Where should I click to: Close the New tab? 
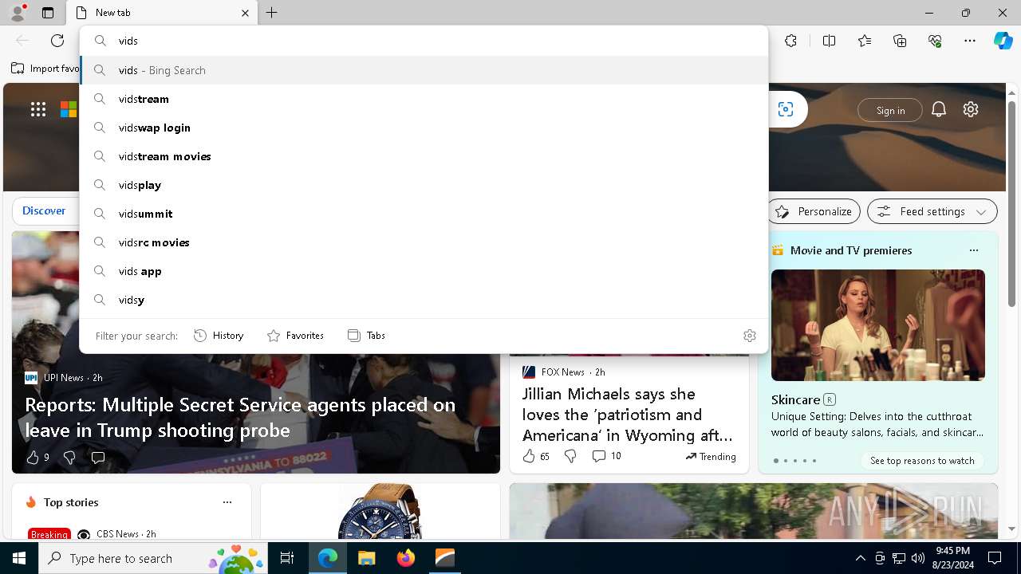point(245,13)
